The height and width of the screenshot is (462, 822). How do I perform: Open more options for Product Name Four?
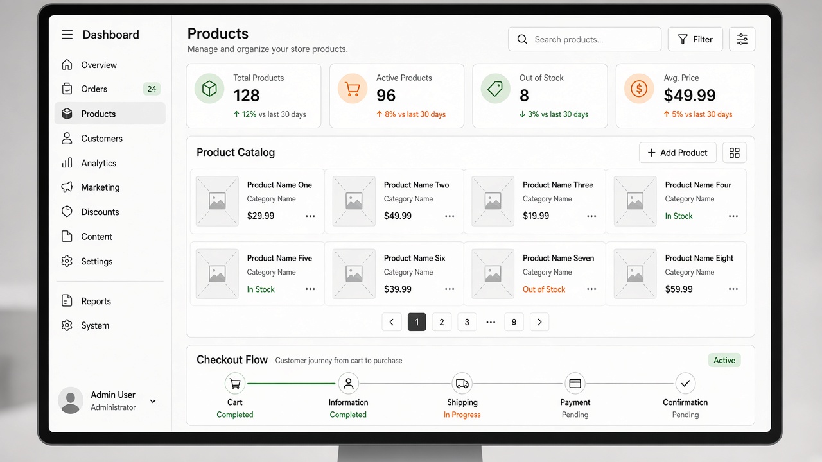[x=733, y=216]
